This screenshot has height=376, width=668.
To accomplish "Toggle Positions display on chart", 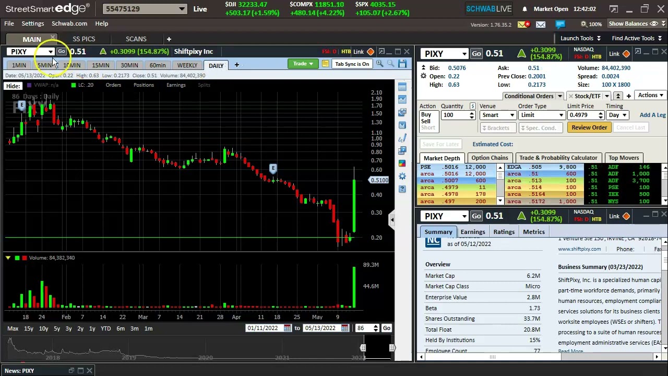I will [x=144, y=85].
